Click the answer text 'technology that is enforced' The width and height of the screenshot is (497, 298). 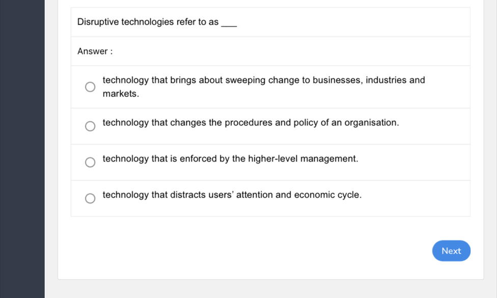click(230, 159)
